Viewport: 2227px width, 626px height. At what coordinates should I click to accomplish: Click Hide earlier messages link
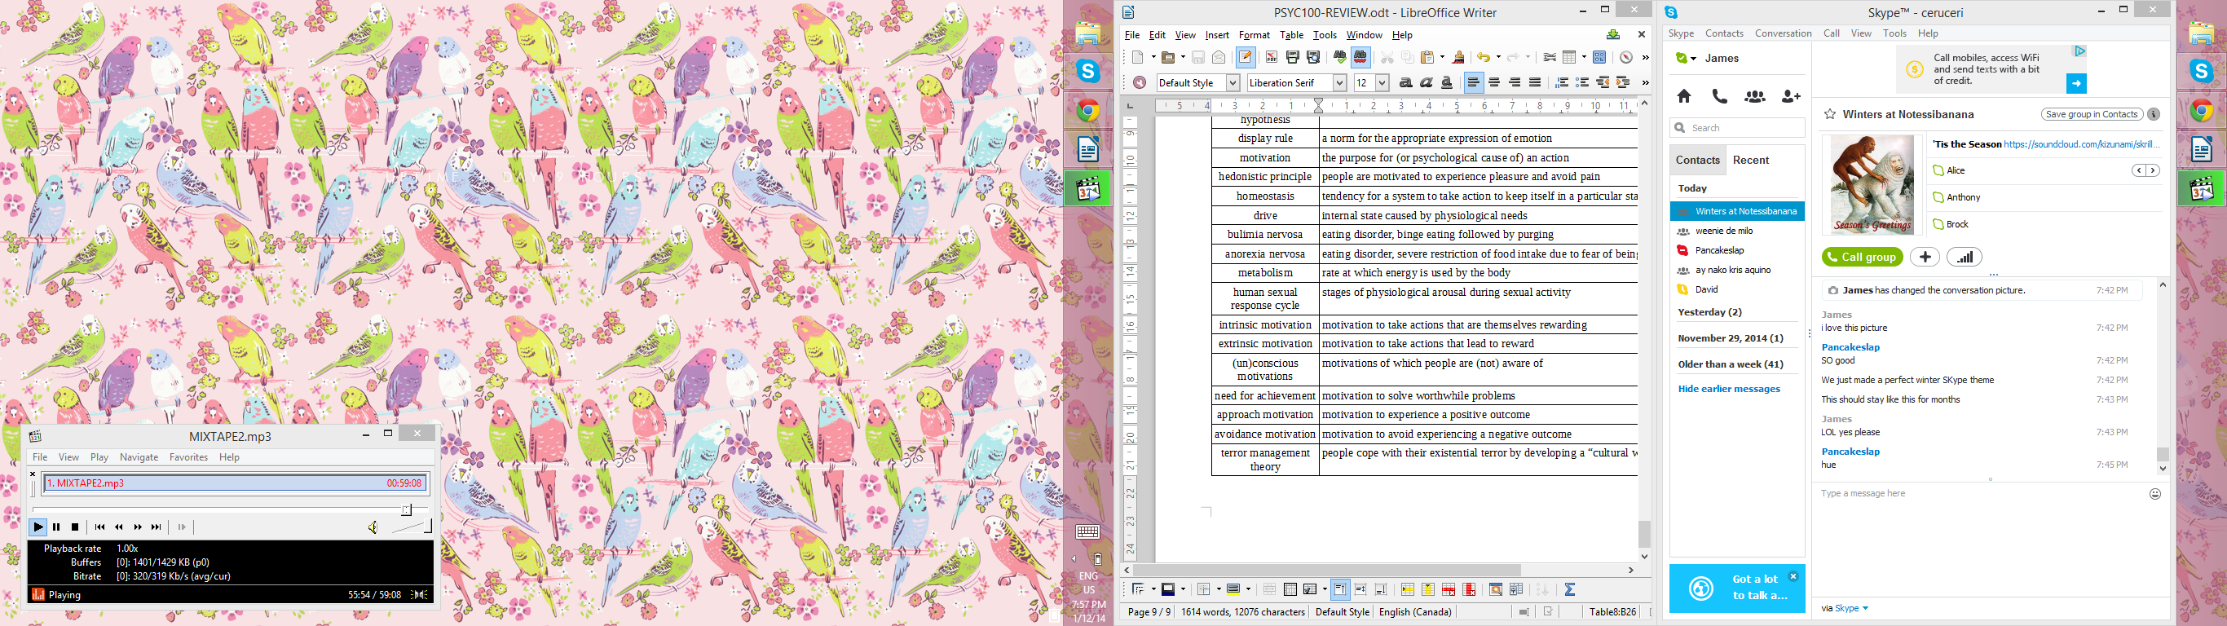1728,389
